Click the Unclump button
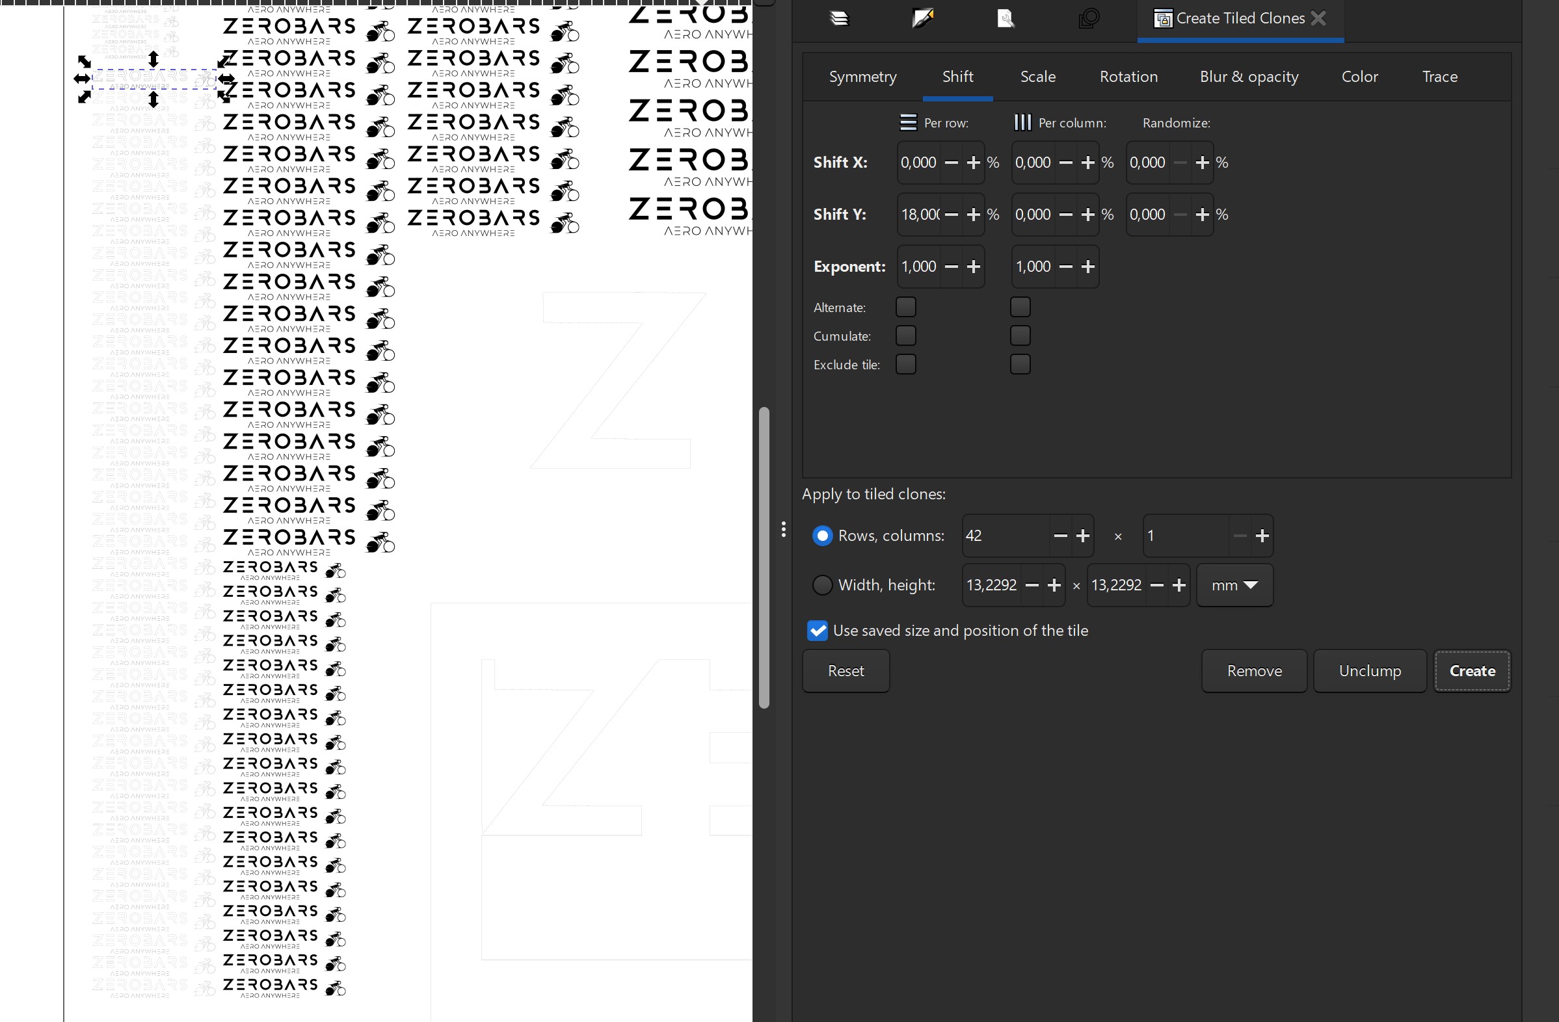1559x1022 pixels. click(x=1370, y=671)
